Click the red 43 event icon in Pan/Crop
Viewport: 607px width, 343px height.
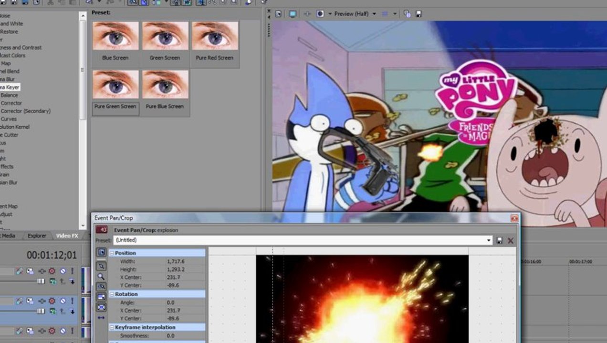pos(102,230)
